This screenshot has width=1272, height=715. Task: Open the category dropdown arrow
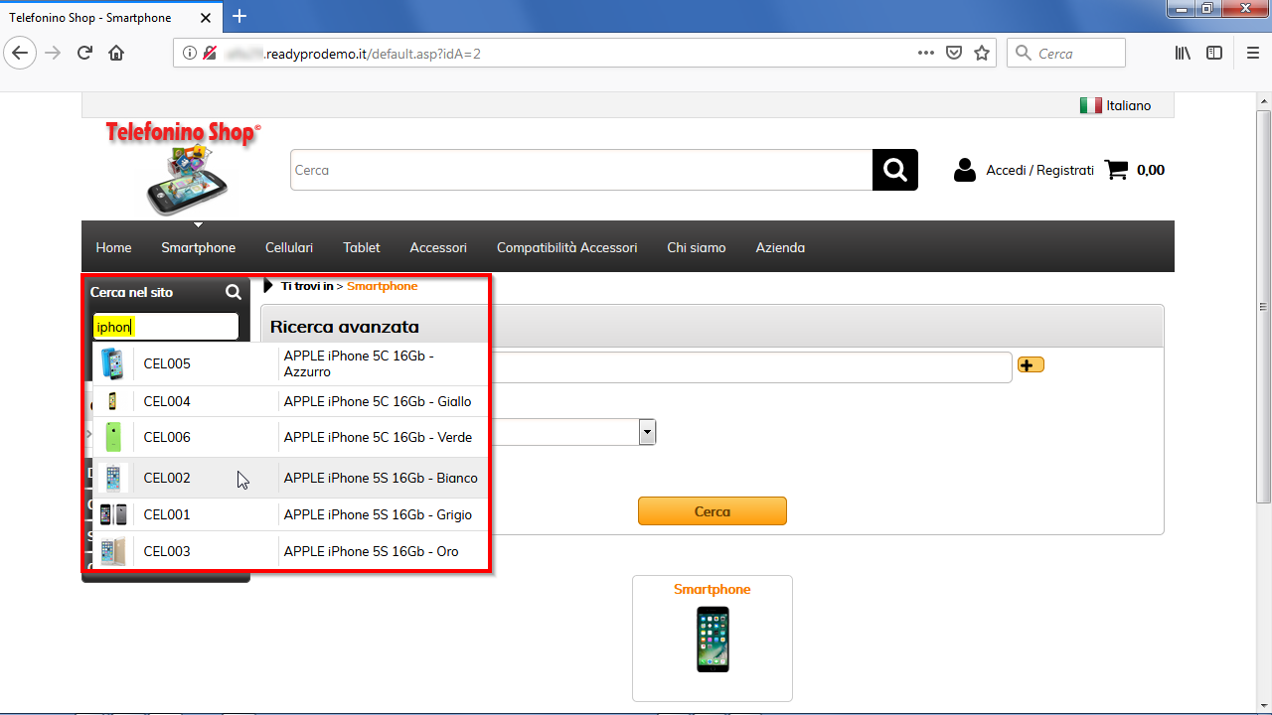[x=647, y=431]
